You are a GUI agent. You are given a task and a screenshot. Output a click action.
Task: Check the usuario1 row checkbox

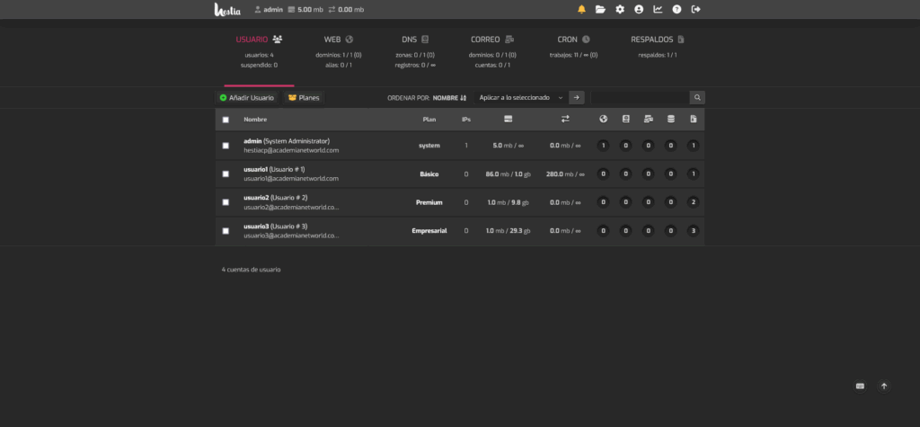(226, 173)
